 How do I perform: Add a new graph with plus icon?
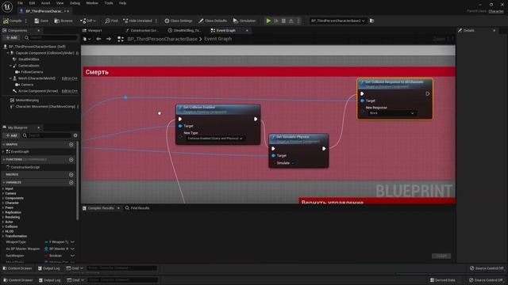click(71, 144)
